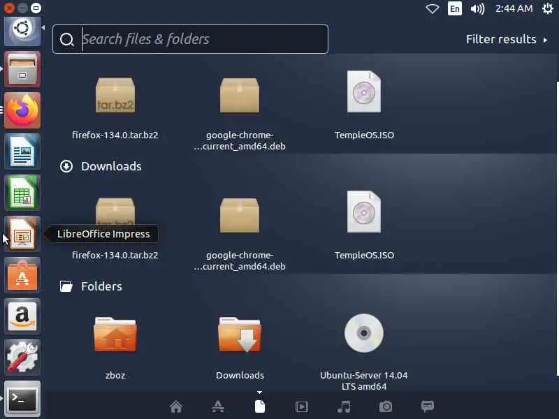Launch LibreOffice Calc
This screenshot has height=419, width=559.
pyautogui.click(x=22, y=193)
